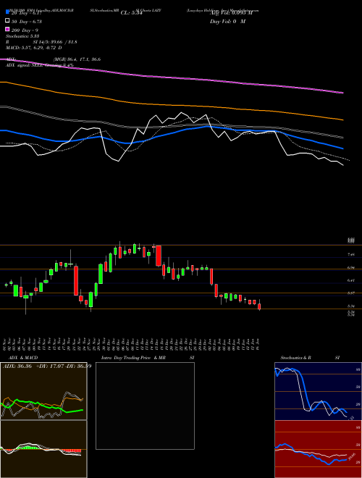Click the 'Avg Vol: 0.093 M' label
This screenshot has height=478, width=362.
231,13
